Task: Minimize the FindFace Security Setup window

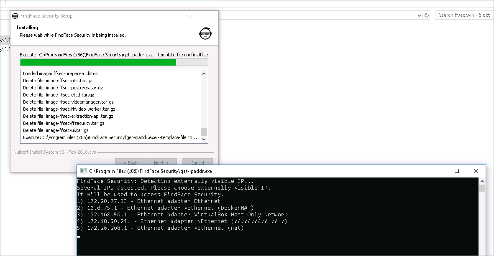Action: (x=170, y=16)
